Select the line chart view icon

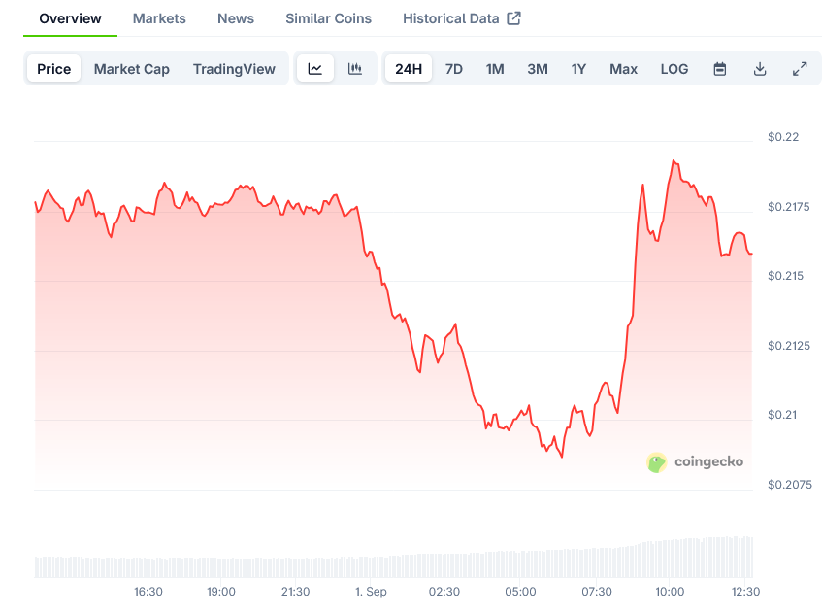pos(315,69)
